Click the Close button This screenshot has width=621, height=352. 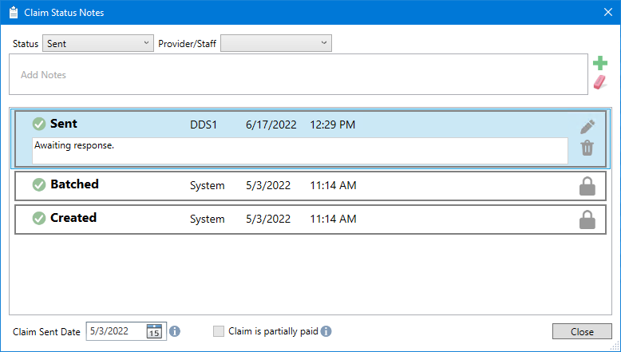(x=582, y=331)
